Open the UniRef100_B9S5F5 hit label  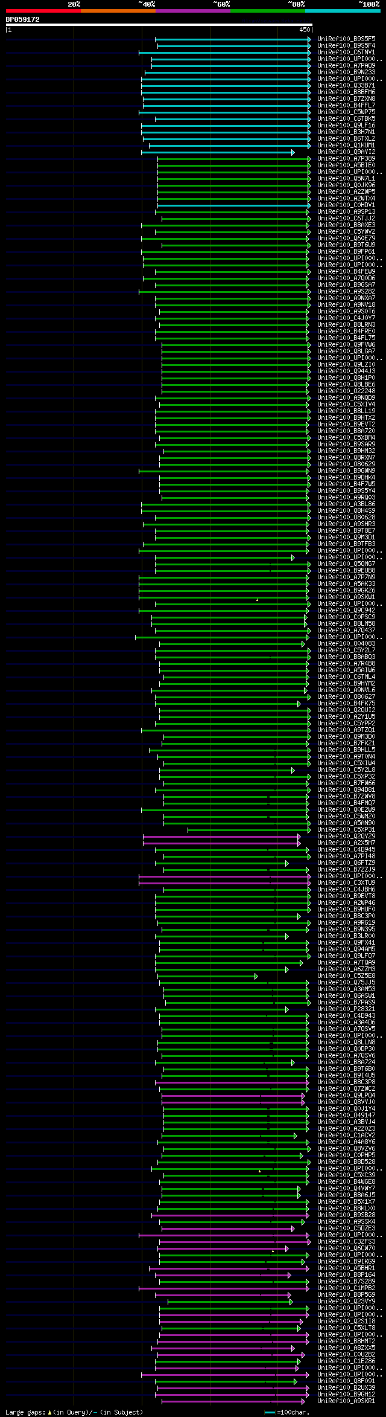[x=346, y=39]
